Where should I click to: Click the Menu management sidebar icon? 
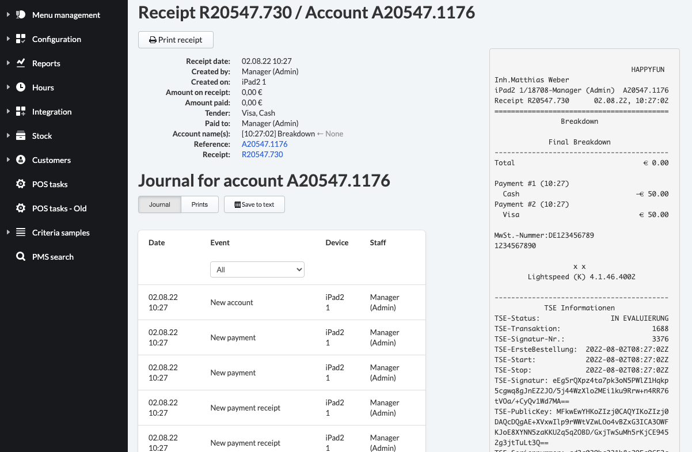click(x=21, y=15)
